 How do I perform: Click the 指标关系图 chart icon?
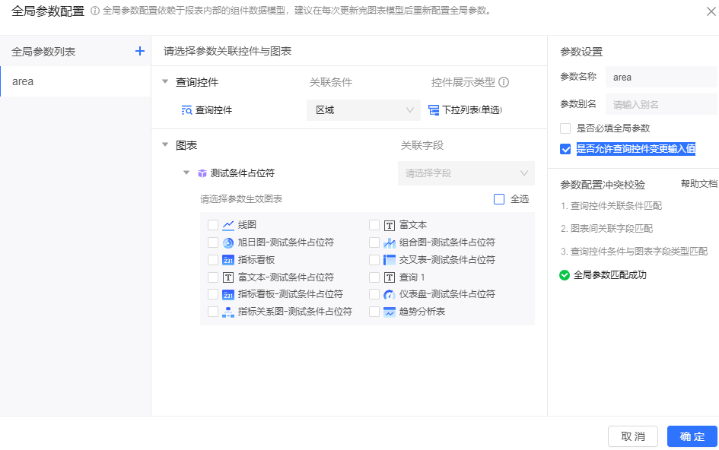click(228, 312)
